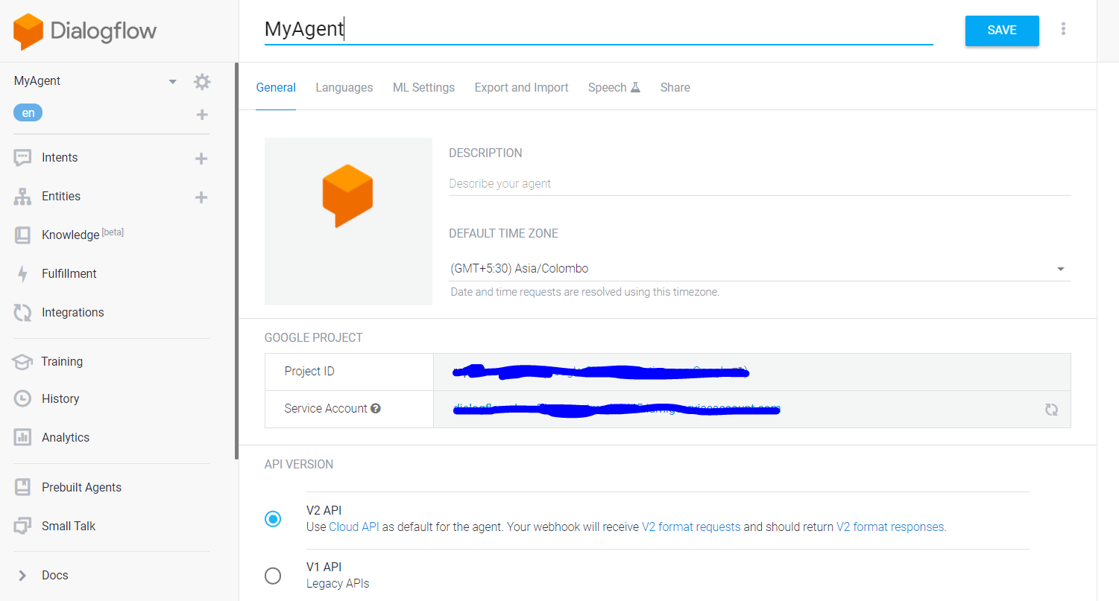Open Training in the sidebar
The width and height of the screenshot is (1119, 601).
point(62,362)
